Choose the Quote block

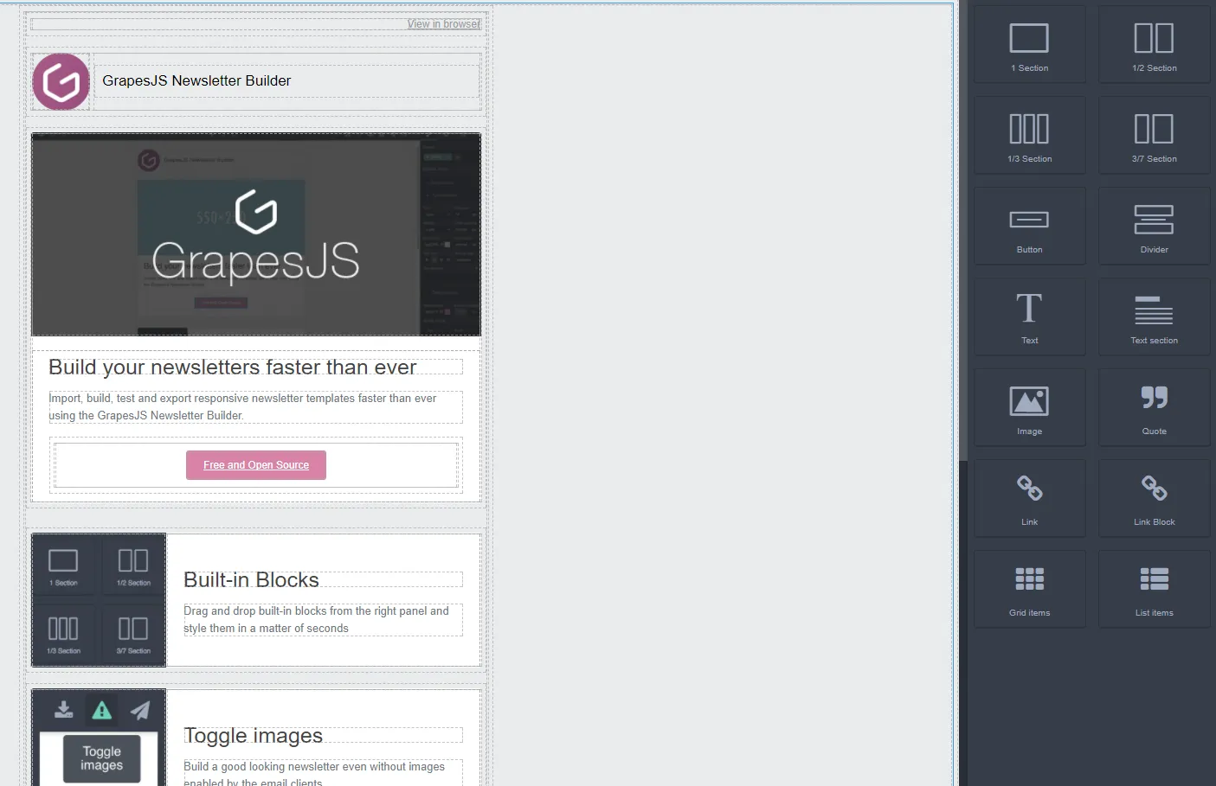(1154, 408)
